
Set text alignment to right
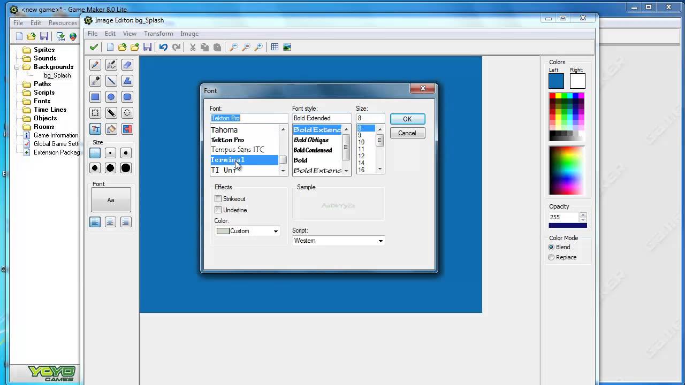point(126,222)
